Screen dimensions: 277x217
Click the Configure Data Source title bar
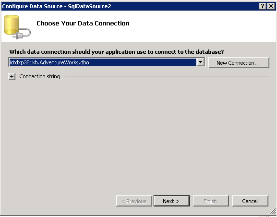pos(129,6)
